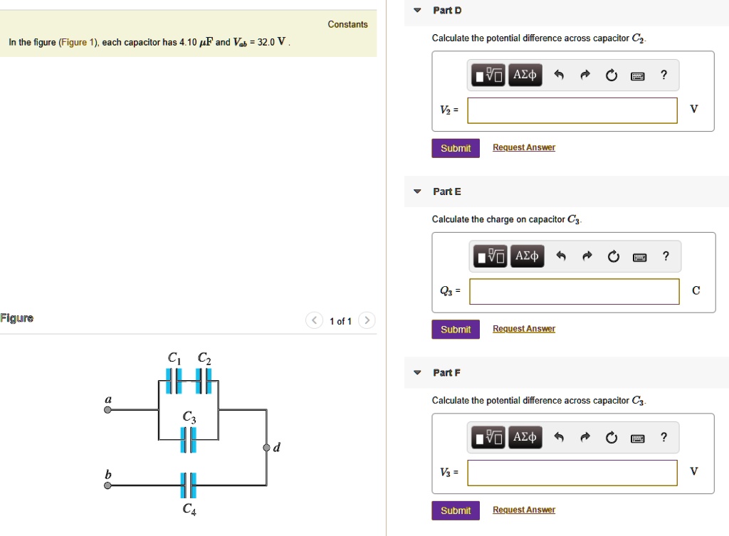Viewport: 729px width, 536px height.
Task: Click Request Answer in Part F
Action: pyautogui.click(x=523, y=510)
